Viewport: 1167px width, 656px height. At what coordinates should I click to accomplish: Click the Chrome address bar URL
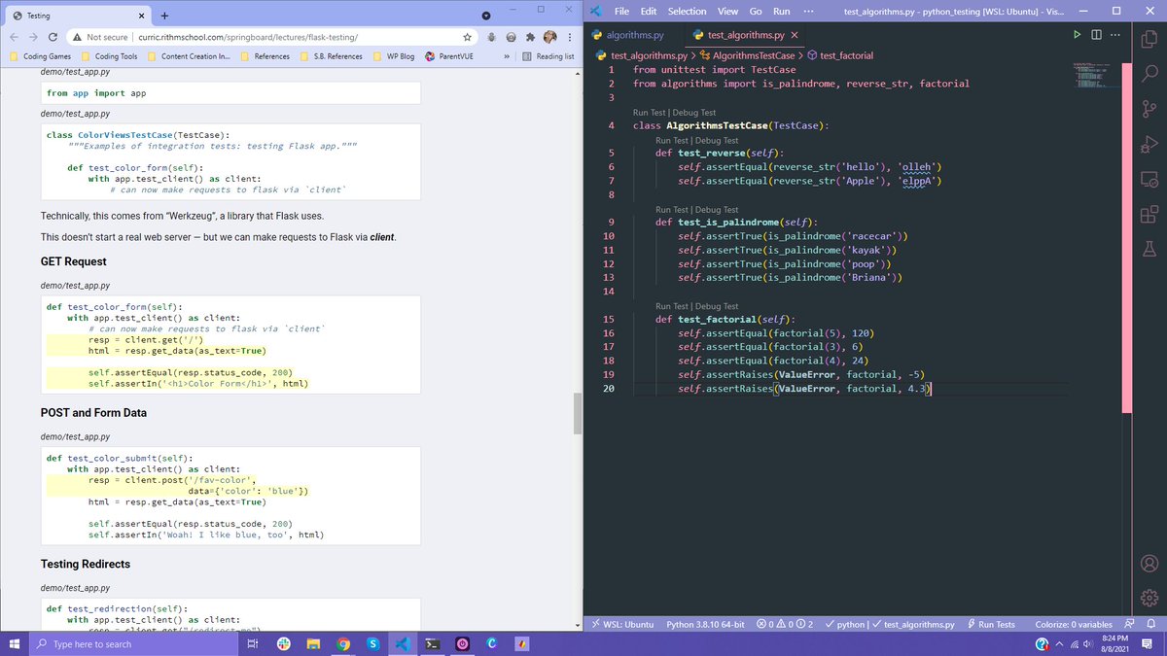pos(247,37)
